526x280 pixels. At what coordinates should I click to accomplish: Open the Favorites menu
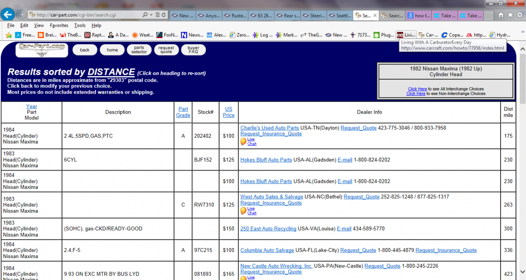coord(59,25)
